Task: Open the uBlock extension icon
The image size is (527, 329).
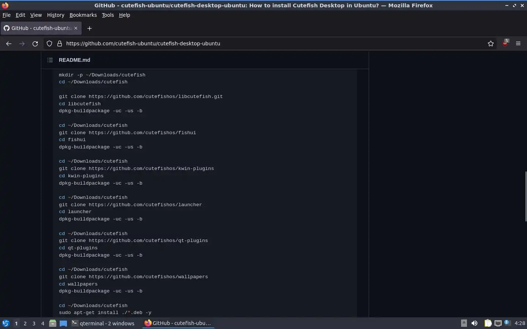Action: 505,43
